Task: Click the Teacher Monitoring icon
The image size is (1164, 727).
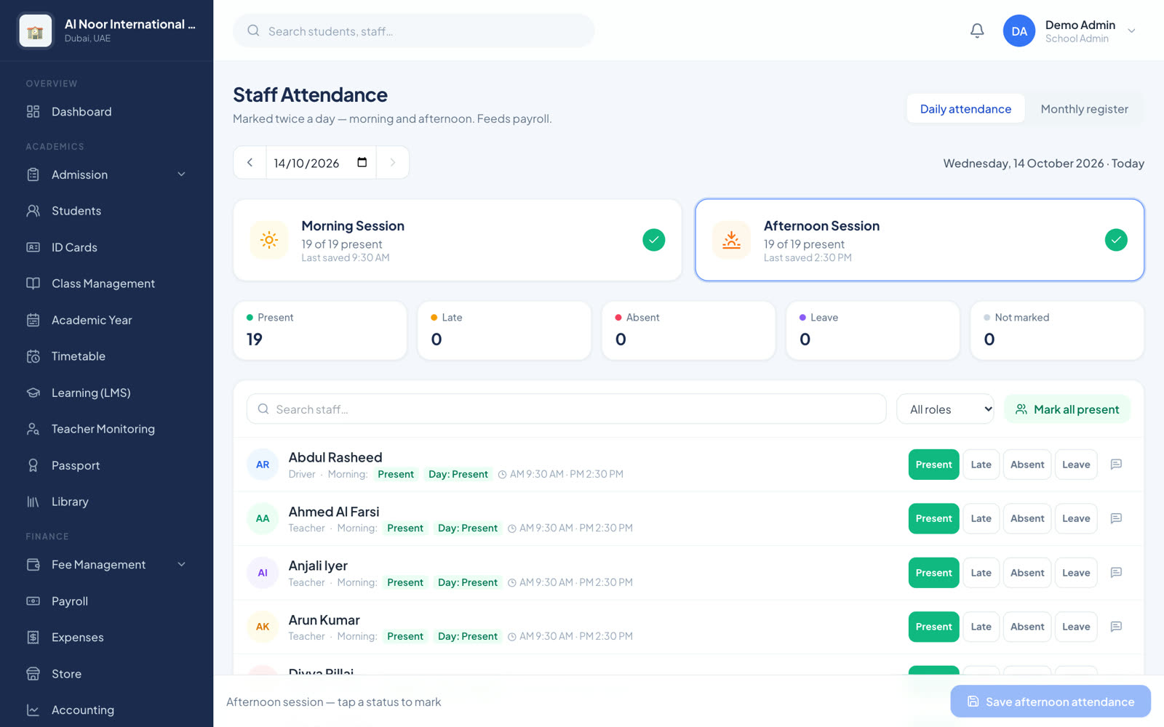Action: [x=33, y=429]
